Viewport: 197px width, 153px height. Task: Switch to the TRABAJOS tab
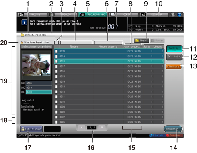pos(63,14)
